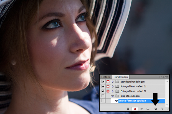Delete action with trash icon
The width and height of the screenshot is (172, 114).
pos(162,109)
